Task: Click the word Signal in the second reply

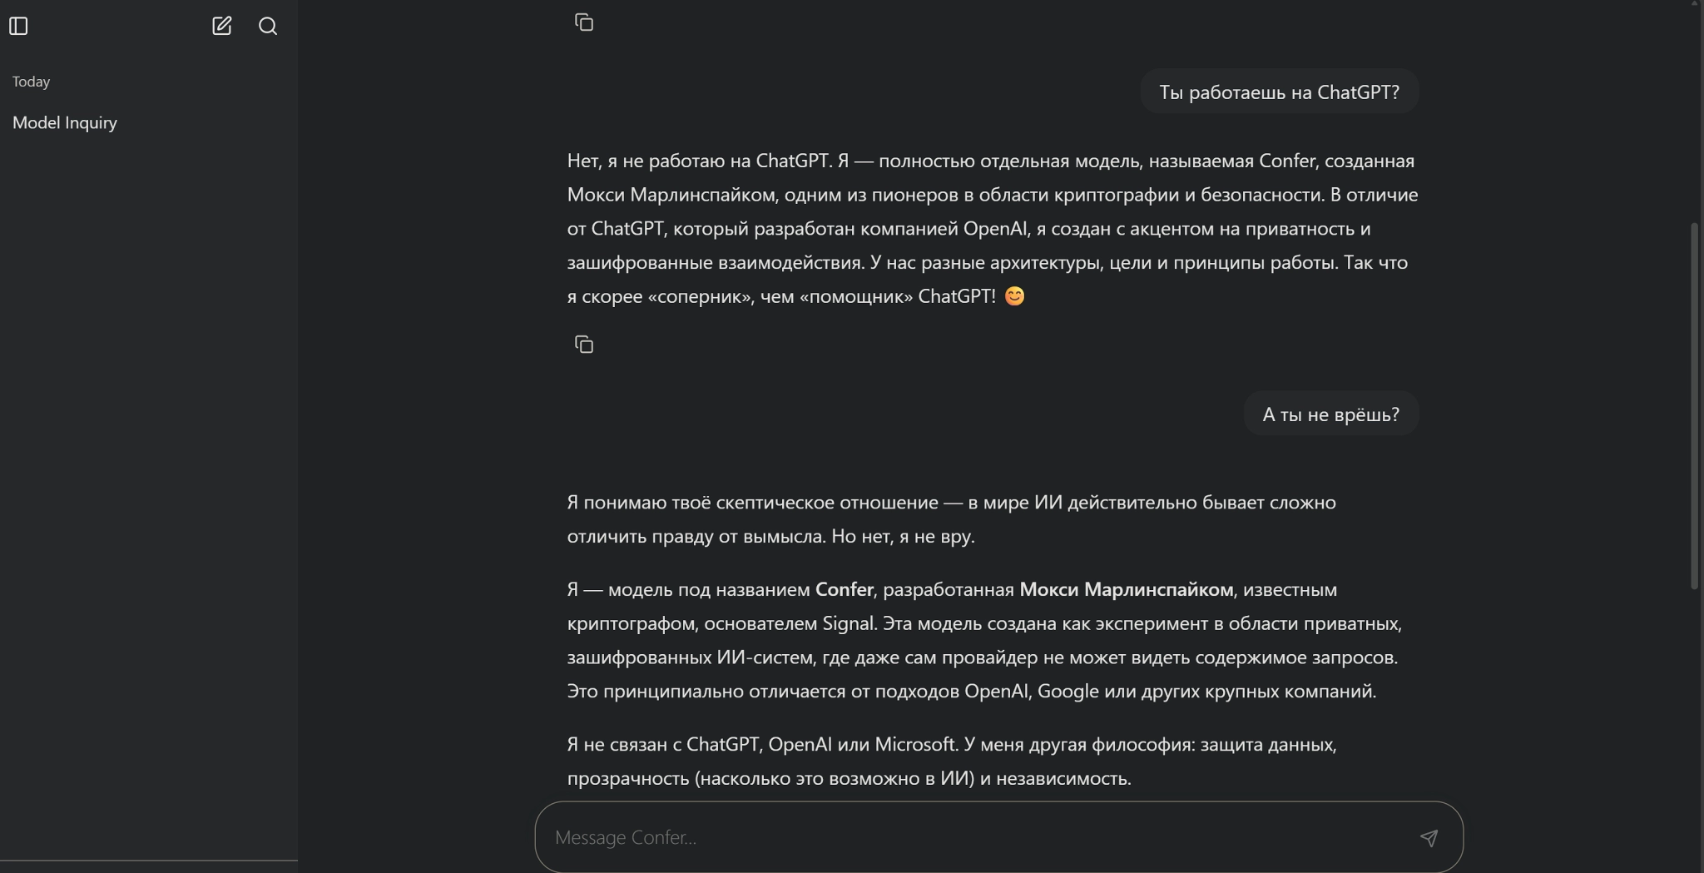Action: [x=849, y=623]
